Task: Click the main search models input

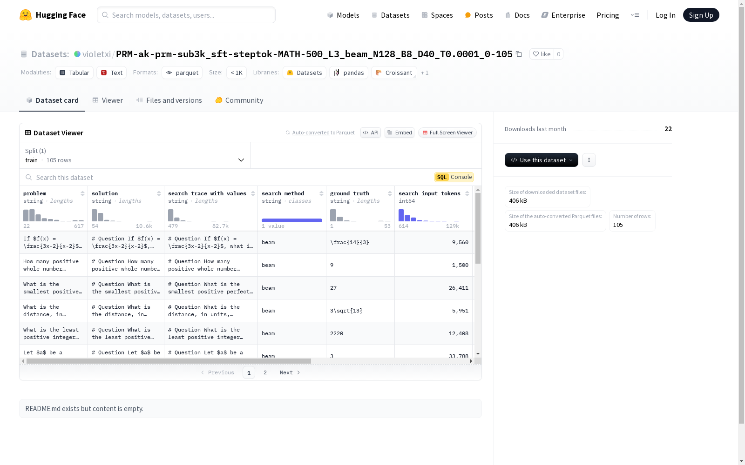Action: pos(186,15)
